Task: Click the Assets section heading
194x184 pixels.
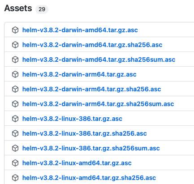Action: [18, 8]
